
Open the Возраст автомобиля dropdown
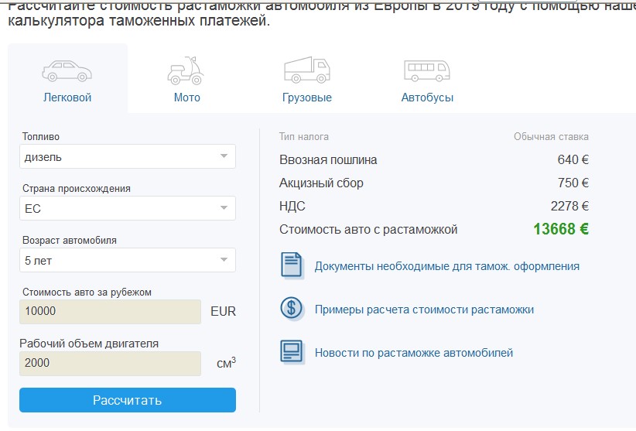click(x=128, y=260)
